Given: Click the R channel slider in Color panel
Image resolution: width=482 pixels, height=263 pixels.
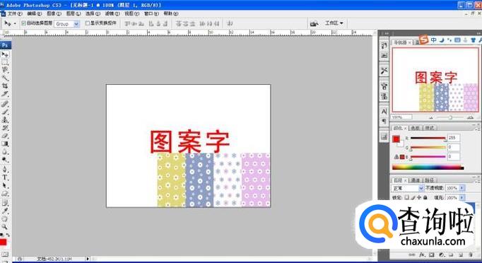Looking at the screenshot, I should [428, 138].
